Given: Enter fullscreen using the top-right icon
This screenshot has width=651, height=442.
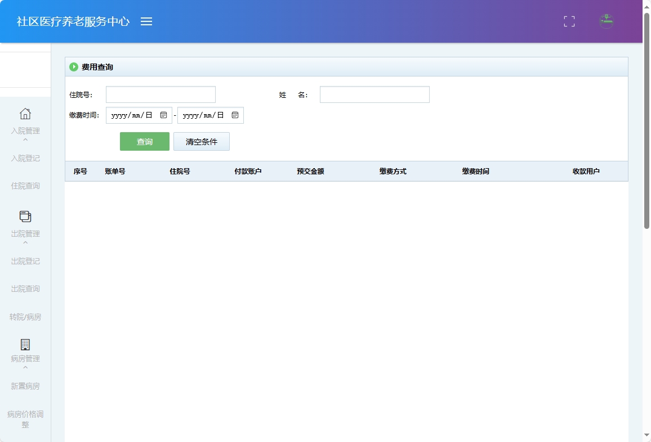Looking at the screenshot, I should (x=569, y=21).
